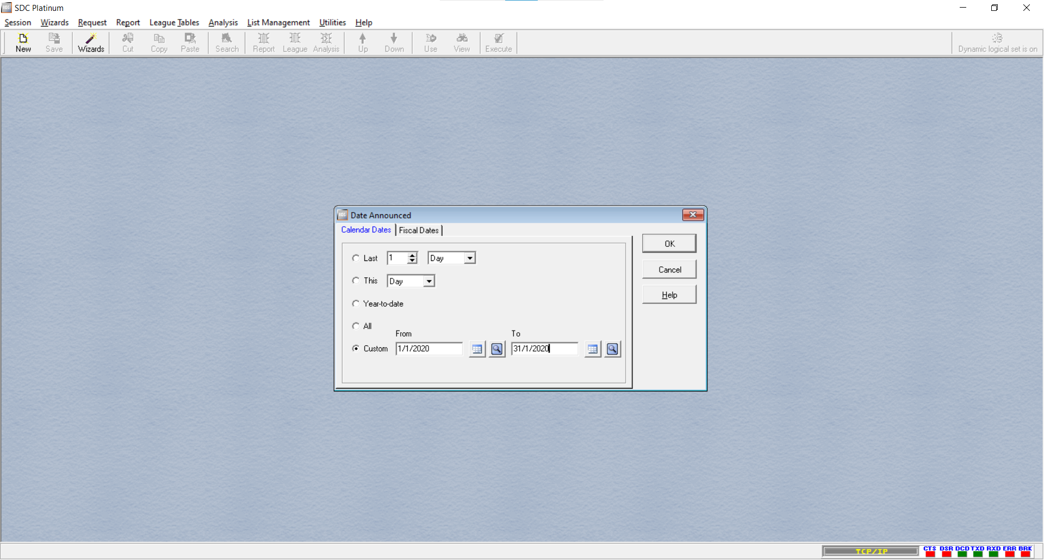Choose the All dates radio button
The height and width of the screenshot is (560, 1044).
356,326
